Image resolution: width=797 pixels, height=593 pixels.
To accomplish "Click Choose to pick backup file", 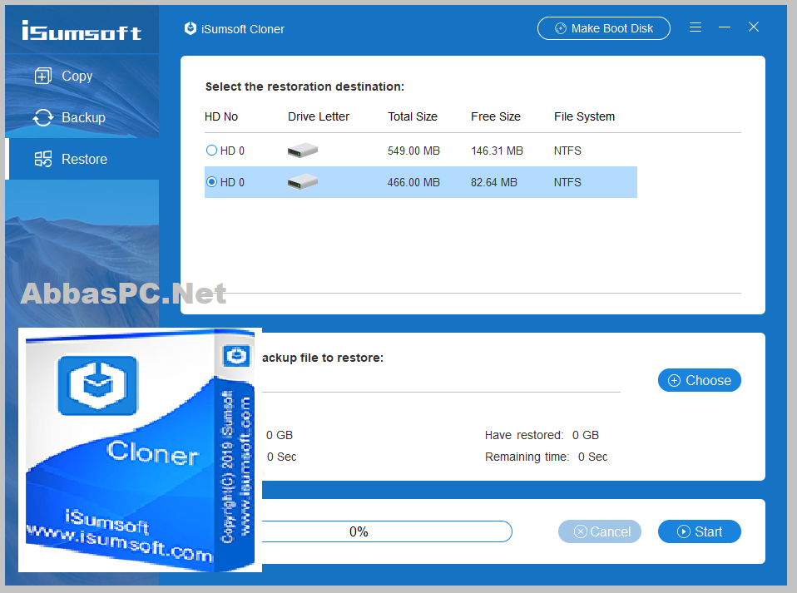I will 699,380.
